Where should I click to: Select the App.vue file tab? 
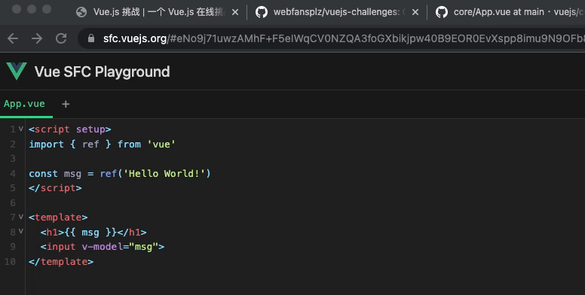tap(24, 104)
